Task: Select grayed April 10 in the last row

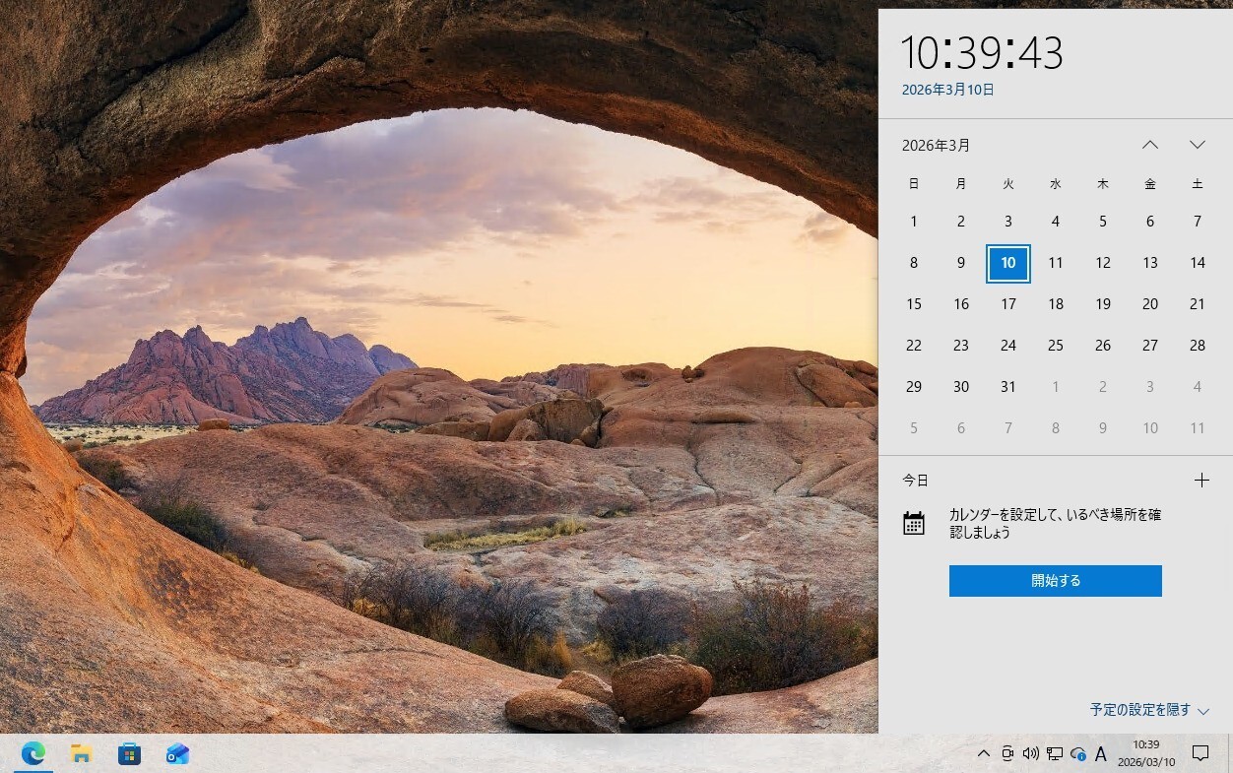Action: tap(1150, 428)
